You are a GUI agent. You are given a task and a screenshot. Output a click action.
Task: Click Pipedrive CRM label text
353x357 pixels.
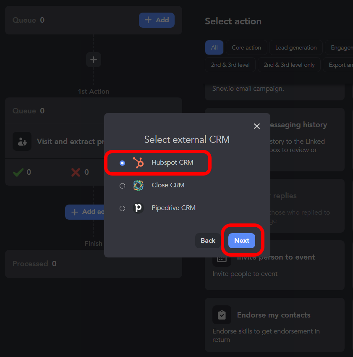[x=173, y=208]
